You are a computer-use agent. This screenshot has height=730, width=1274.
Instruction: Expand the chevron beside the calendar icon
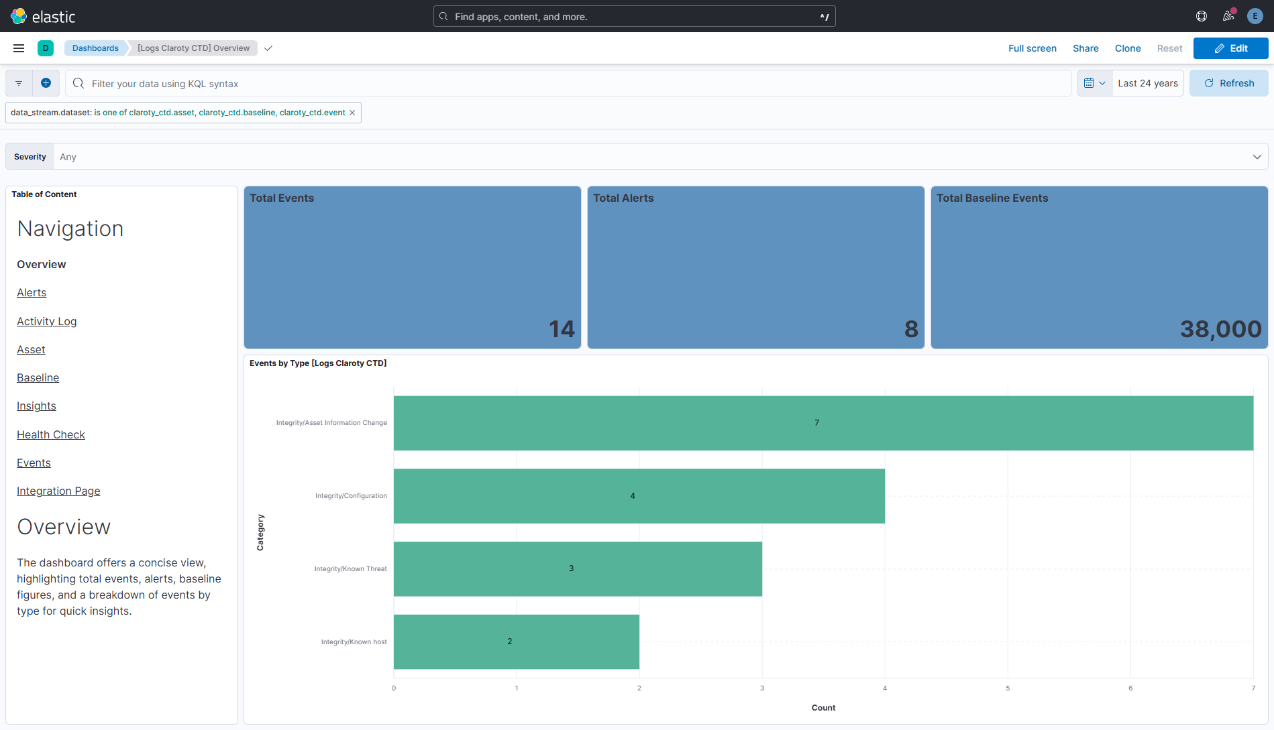(x=1103, y=82)
